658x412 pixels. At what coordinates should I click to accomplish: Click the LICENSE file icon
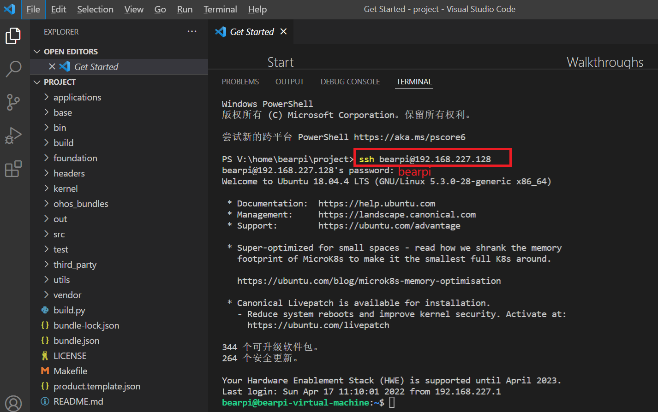tap(45, 356)
